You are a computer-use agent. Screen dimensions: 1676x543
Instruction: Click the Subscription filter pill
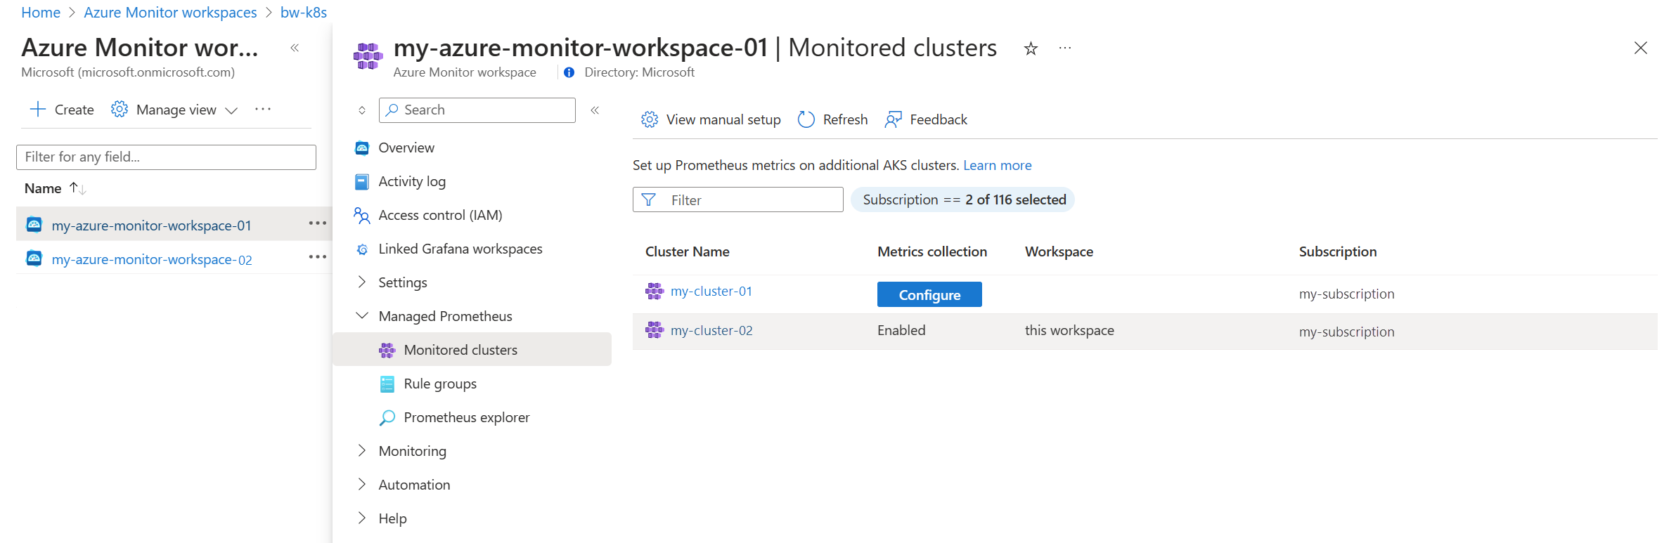click(963, 199)
